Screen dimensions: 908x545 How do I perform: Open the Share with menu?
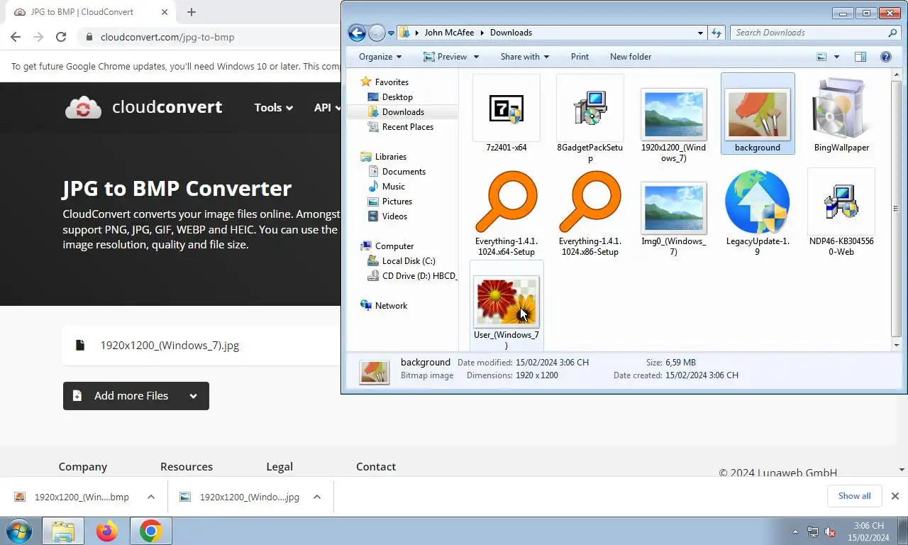tap(525, 57)
